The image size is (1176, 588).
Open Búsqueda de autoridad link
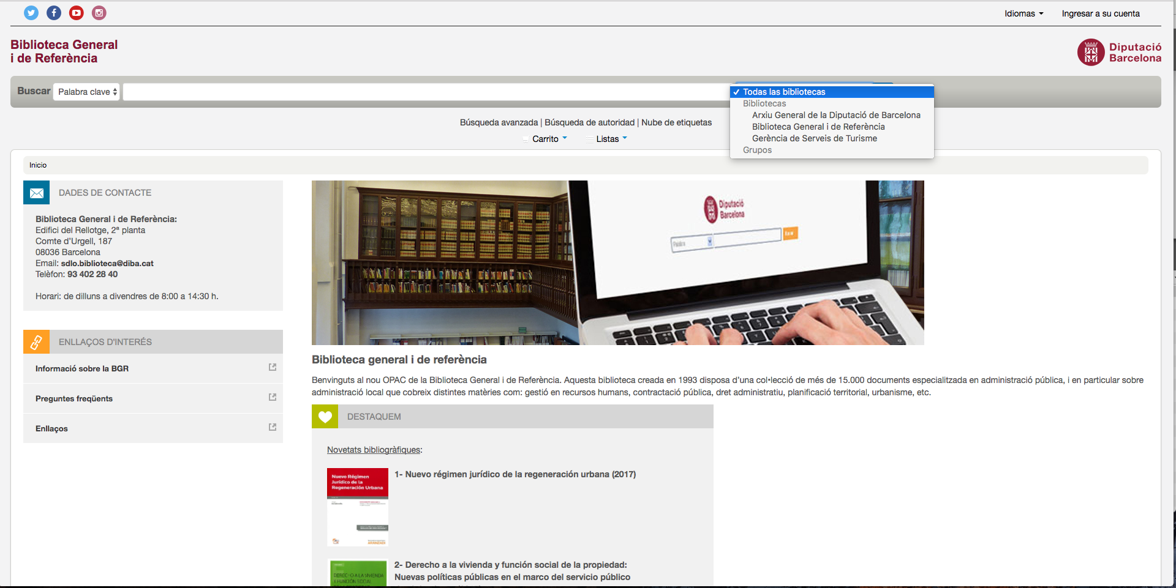[x=589, y=122]
